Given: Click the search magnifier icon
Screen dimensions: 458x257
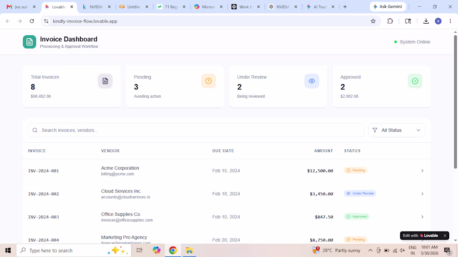Looking at the screenshot, I should 35,130.
